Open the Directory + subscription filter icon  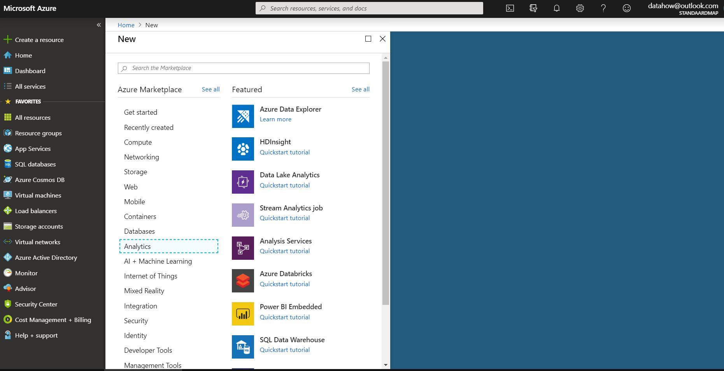pos(533,8)
